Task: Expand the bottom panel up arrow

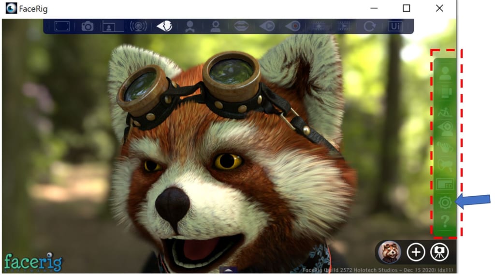Action: 229,270
